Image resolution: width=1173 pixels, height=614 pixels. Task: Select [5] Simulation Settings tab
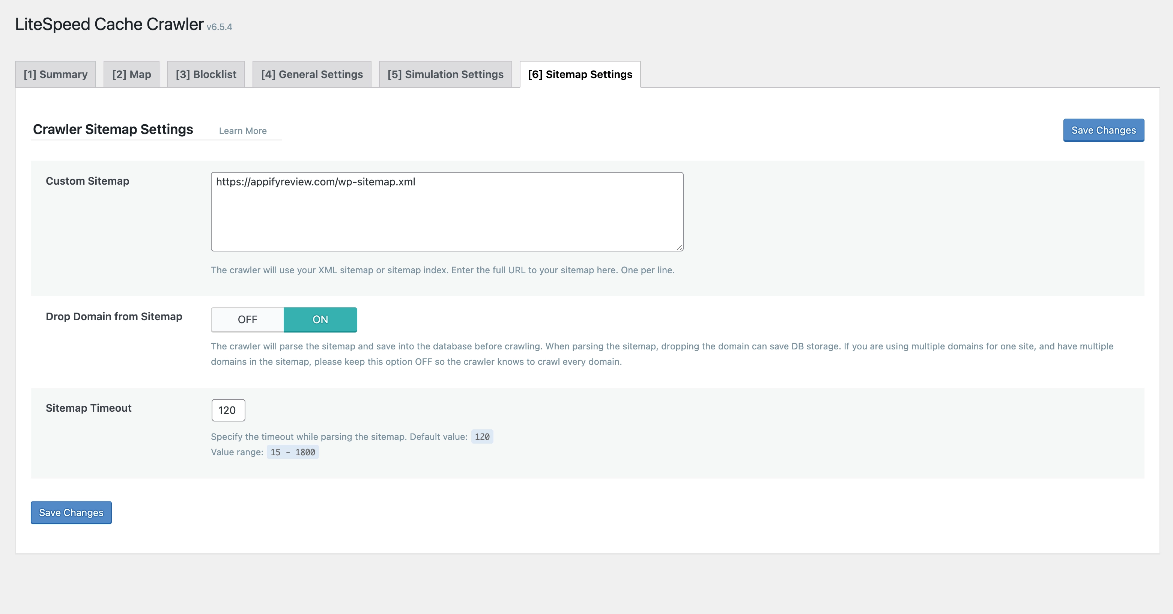(445, 74)
